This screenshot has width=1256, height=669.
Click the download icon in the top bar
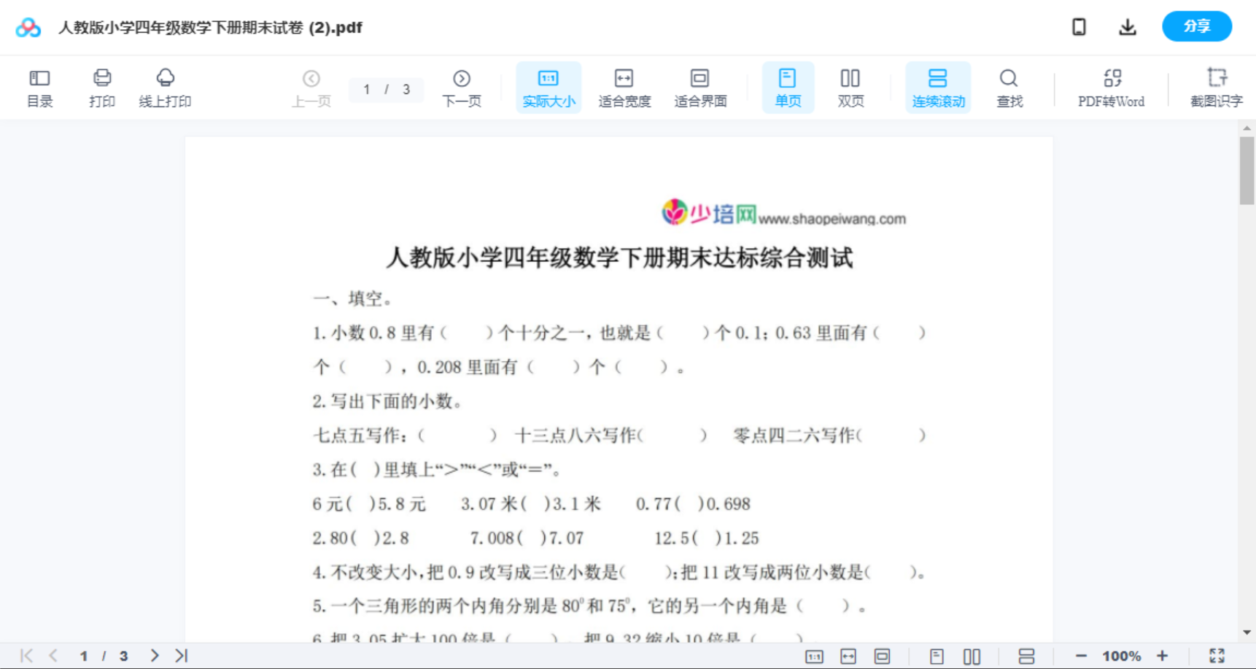[x=1127, y=26]
